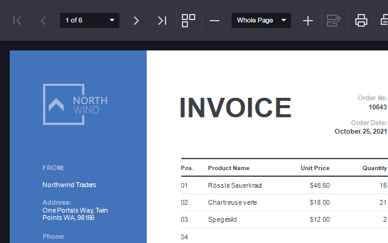The width and height of the screenshot is (388, 243).
Task: Go to the previous page
Action: (x=43, y=21)
